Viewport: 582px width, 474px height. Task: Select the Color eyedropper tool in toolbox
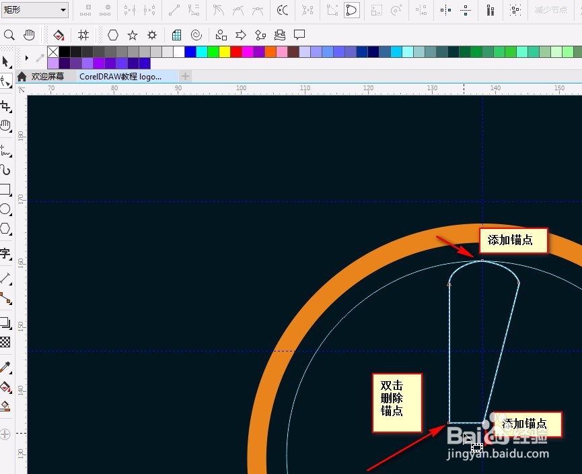[6, 368]
